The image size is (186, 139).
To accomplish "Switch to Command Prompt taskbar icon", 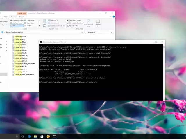I will click(x=54, y=136).
